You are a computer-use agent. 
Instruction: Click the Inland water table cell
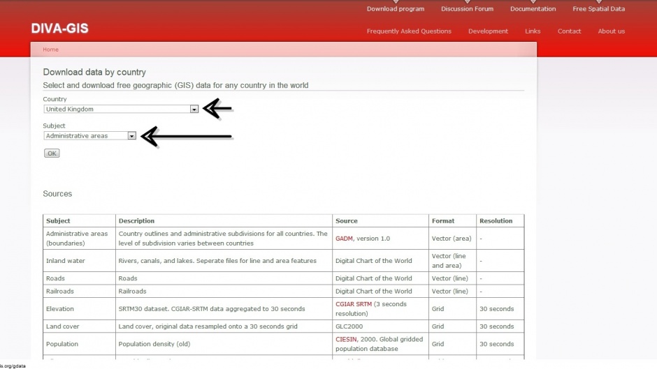pyautogui.click(x=79, y=261)
